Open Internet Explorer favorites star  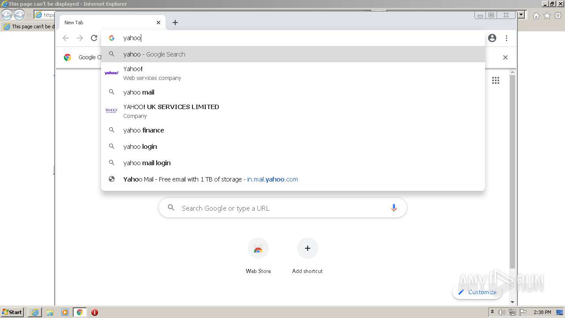(547, 15)
